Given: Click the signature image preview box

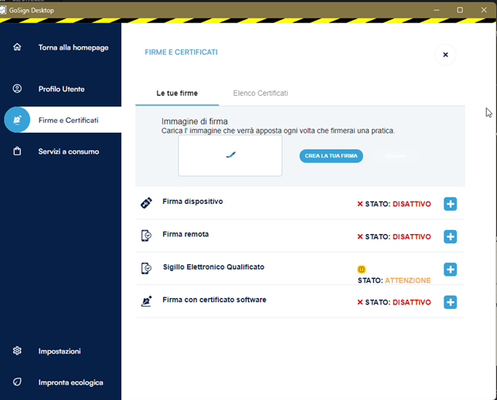Looking at the screenshot, I should click(230, 155).
